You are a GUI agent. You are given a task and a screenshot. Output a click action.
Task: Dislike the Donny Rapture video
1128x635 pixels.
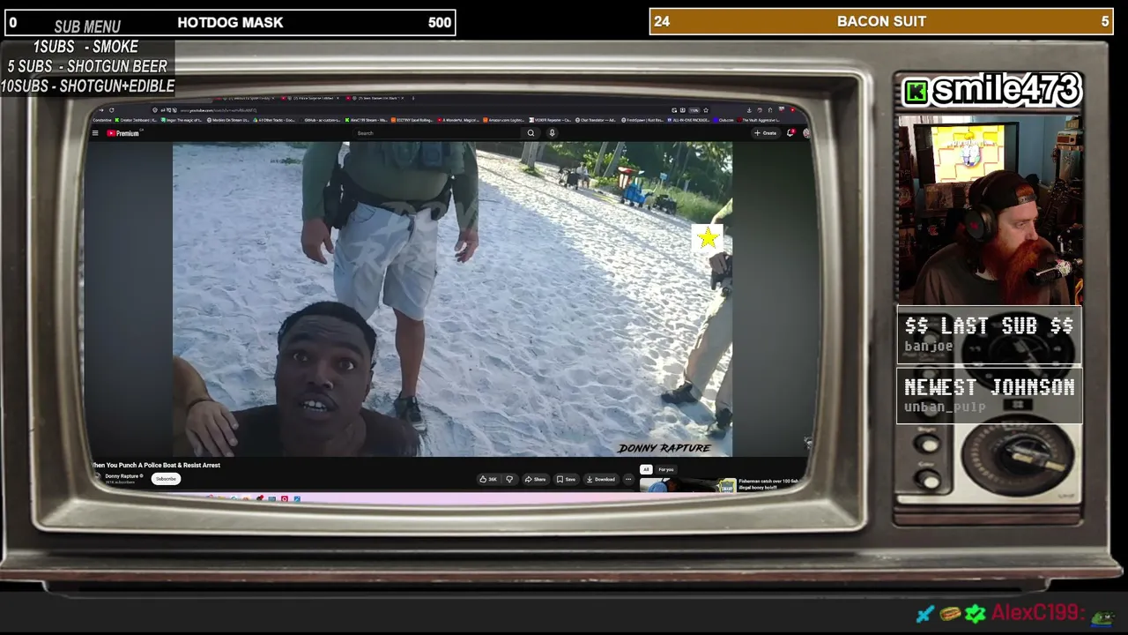(508, 479)
